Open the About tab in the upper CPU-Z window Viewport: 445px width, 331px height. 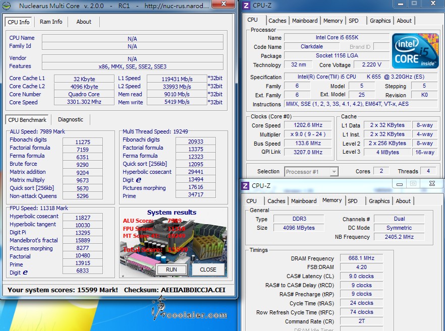(404, 21)
